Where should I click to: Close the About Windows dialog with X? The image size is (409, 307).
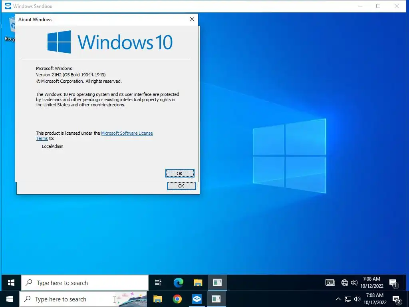pos(192,19)
